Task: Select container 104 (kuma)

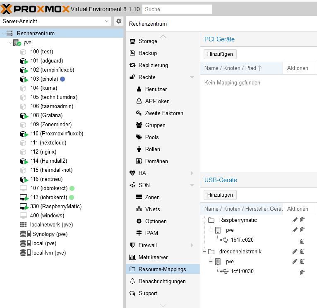Action: tap(62, 88)
